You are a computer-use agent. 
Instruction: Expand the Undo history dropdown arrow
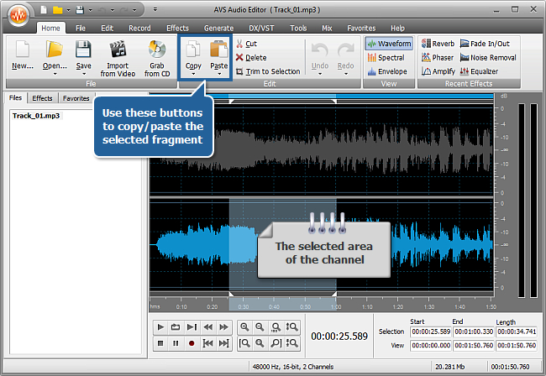click(x=320, y=74)
